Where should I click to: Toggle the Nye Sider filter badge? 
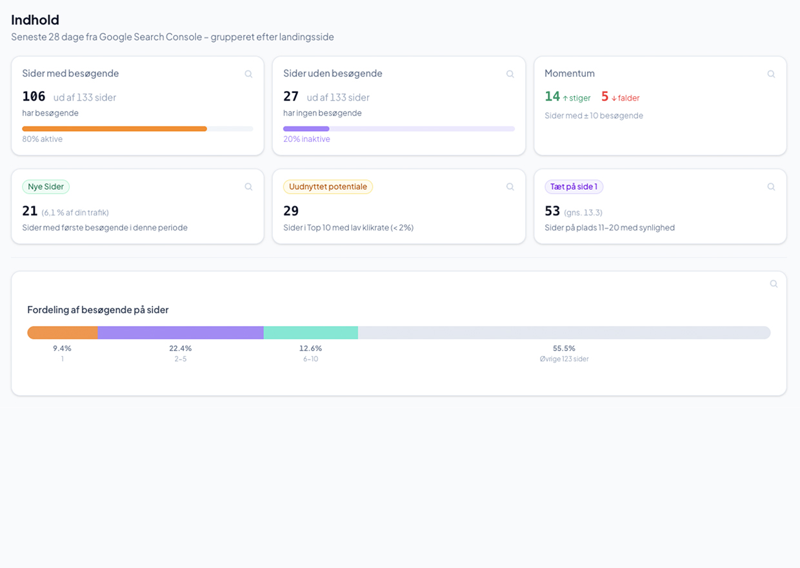pyautogui.click(x=45, y=187)
